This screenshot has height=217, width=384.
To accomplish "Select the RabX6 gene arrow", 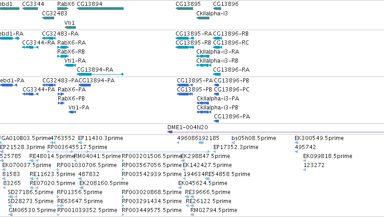I will point(63,9).
